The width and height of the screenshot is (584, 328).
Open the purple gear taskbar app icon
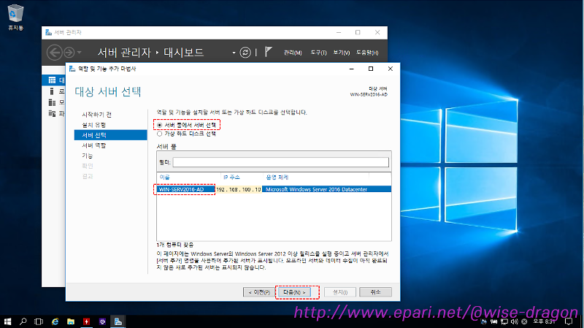click(102, 321)
